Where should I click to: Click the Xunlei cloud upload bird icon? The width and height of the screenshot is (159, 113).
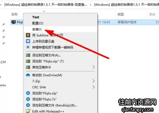(28, 41)
